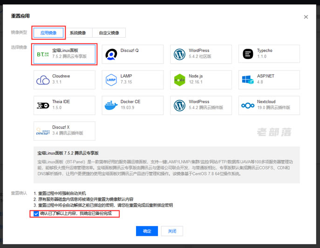The height and width of the screenshot is (248, 320).
Task: Select the LAMP hexagon icon
Action: (x=111, y=80)
